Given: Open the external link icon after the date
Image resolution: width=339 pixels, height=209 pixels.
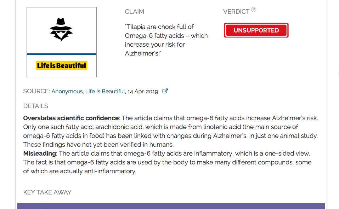Looking at the screenshot, I should [165, 91].
